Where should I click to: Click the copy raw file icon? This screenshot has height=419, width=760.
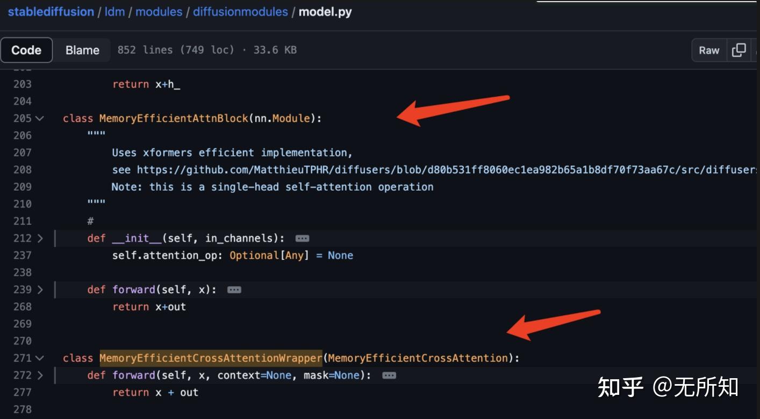tap(740, 50)
